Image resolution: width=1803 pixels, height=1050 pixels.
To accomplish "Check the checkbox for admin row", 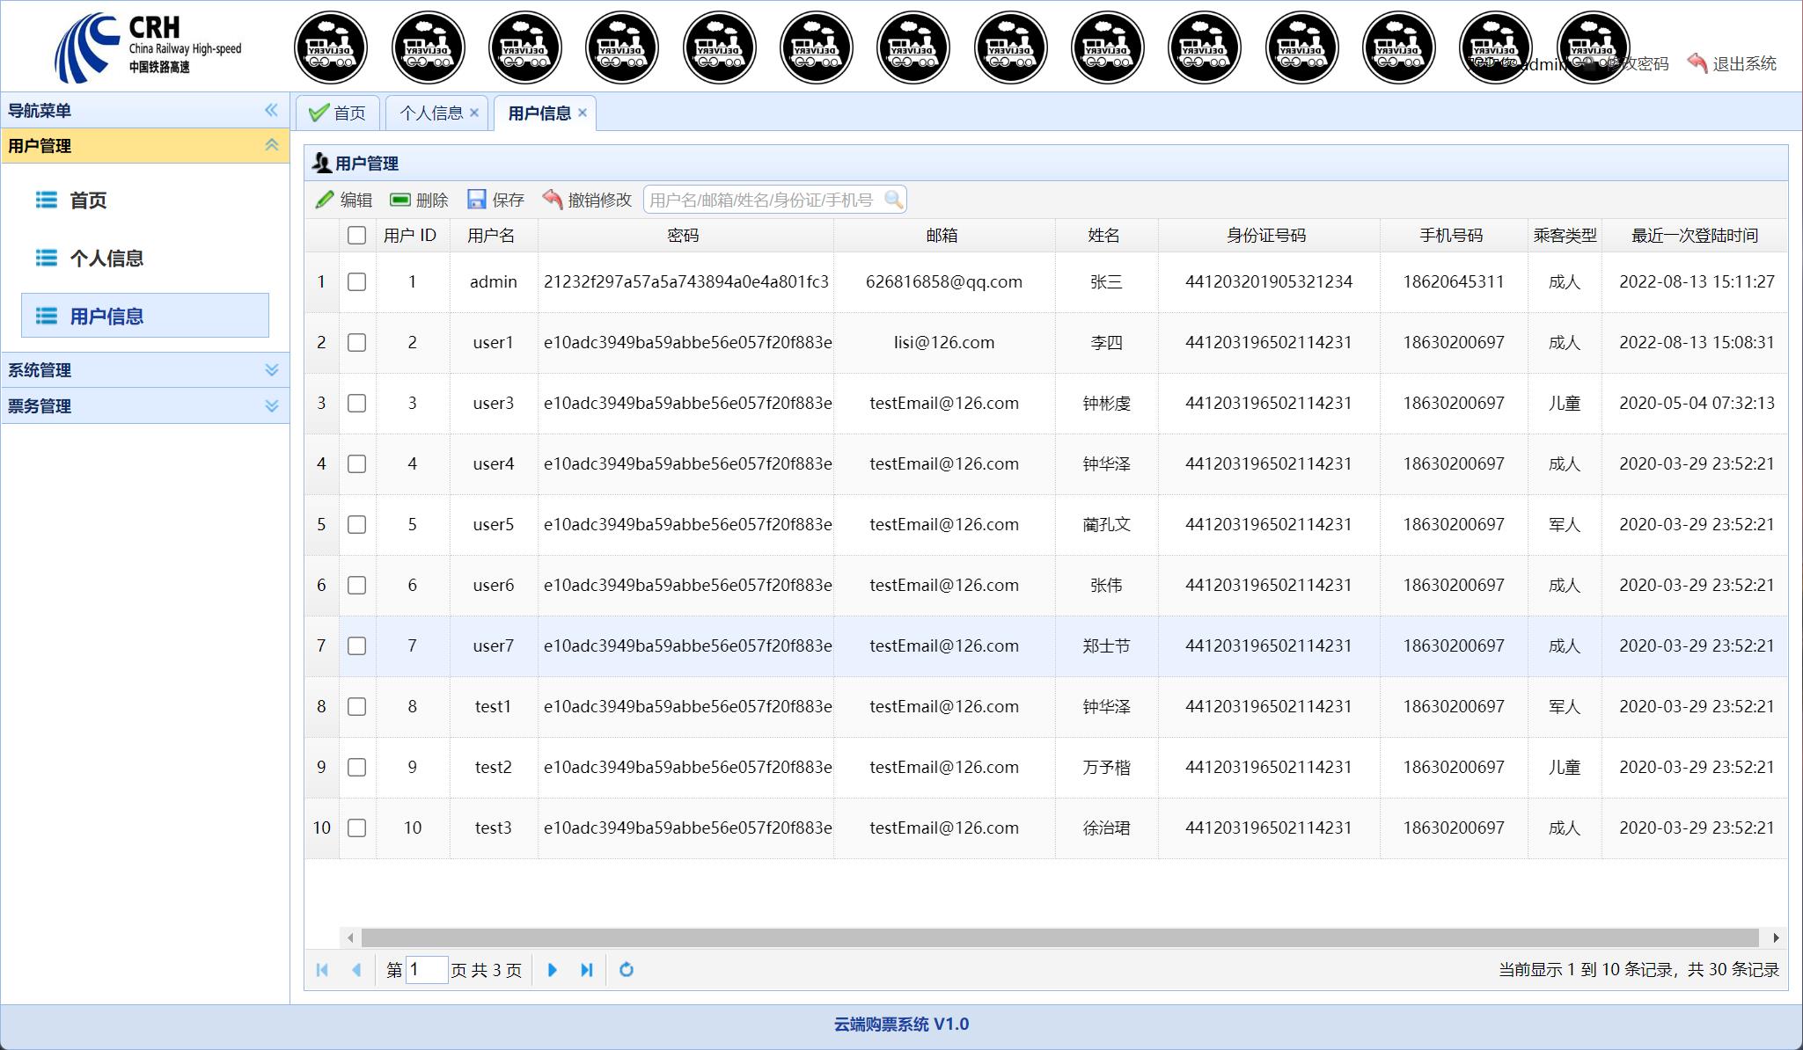I will (x=356, y=282).
